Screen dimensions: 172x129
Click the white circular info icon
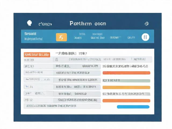click(x=145, y=37)
